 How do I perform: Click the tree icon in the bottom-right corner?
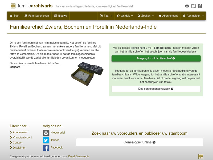[201, 156]
